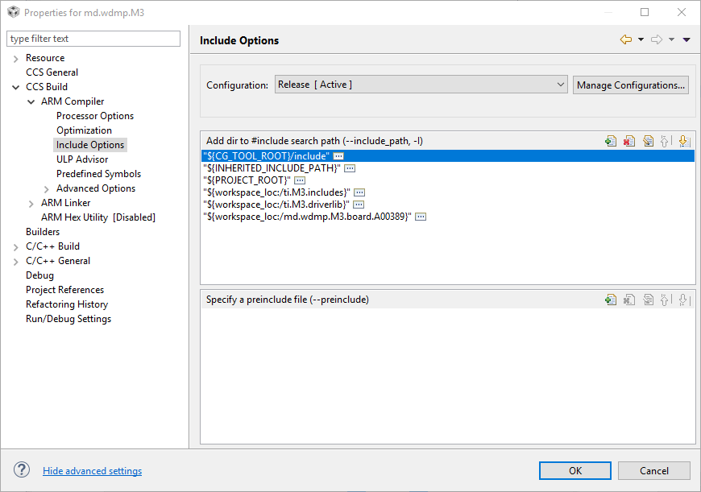Click Hide advanced settings link
Viewport: 701px width, 492px height.
tap(92, 471)
